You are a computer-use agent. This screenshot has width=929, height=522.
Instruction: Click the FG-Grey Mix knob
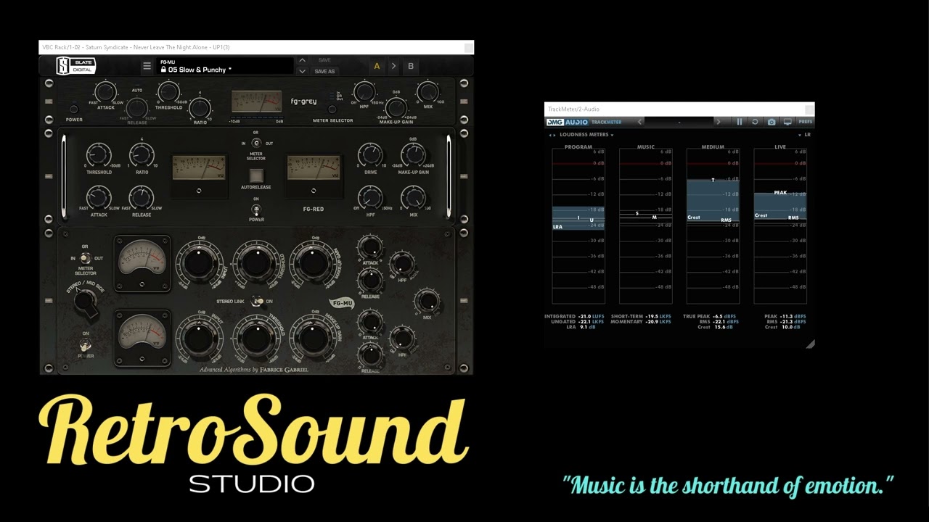click(x=427, y=92)
